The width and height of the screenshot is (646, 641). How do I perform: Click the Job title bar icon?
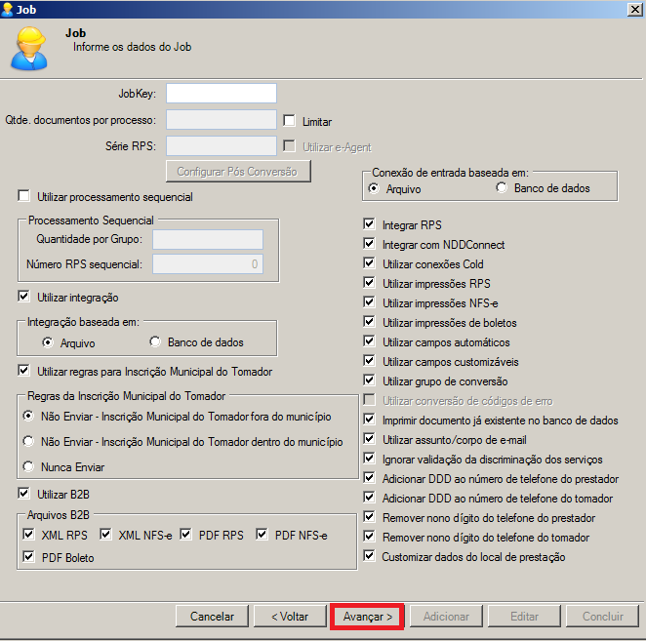(7, 9)
